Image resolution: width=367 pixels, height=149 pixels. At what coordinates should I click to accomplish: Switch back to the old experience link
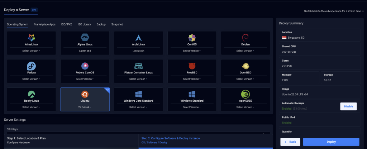click(x=334, y=11)
